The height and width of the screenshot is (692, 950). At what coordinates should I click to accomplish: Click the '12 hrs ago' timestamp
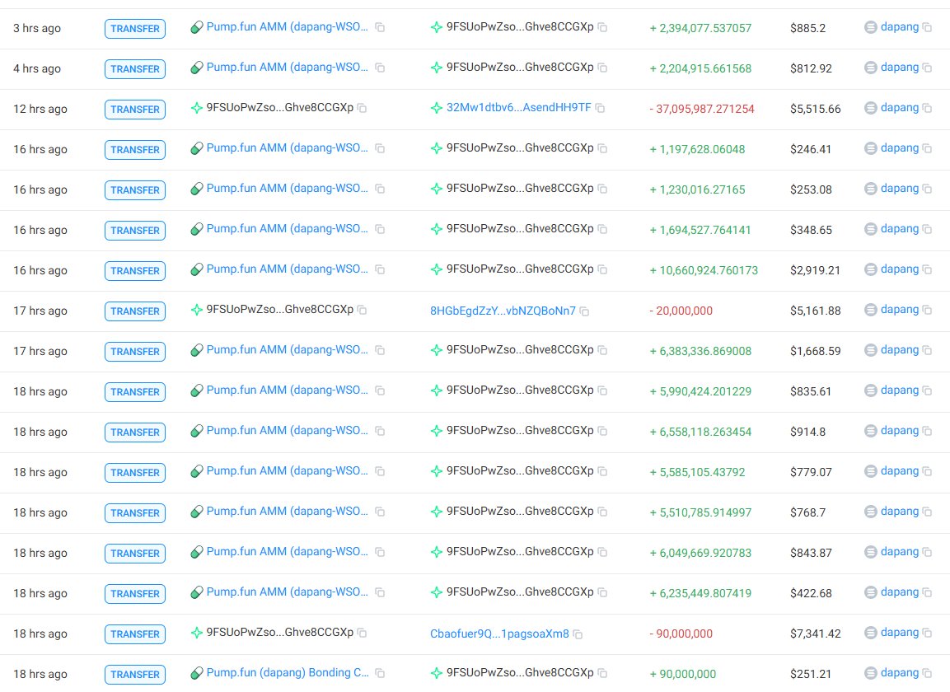(40, 109)
